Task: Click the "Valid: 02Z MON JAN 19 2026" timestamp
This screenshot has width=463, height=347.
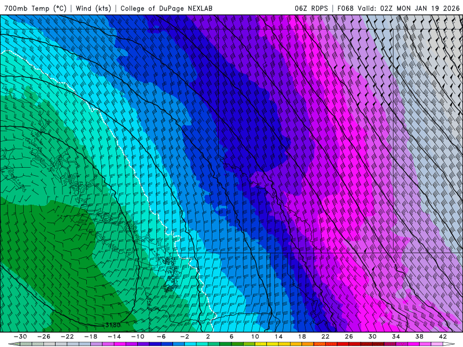Action: tap(409, 8)
